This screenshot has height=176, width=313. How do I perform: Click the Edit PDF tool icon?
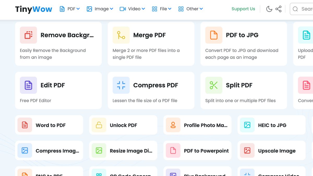28,85
